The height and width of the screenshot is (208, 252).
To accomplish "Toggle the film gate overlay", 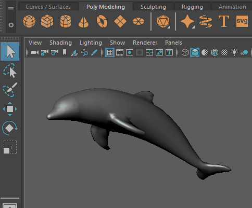I will [x=120, y=52].
